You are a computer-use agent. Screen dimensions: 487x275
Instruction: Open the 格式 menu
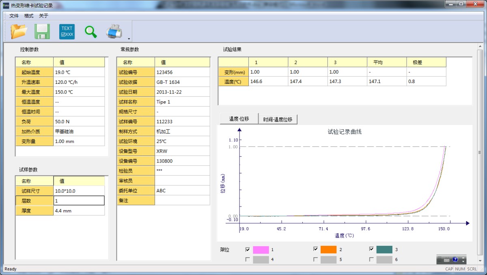tap(28, 16)
